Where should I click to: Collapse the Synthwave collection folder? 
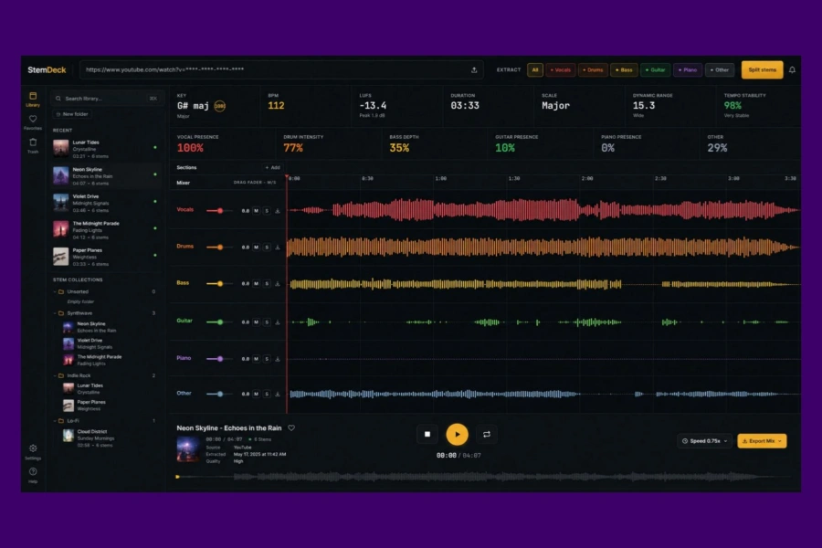tap(55, 313)
